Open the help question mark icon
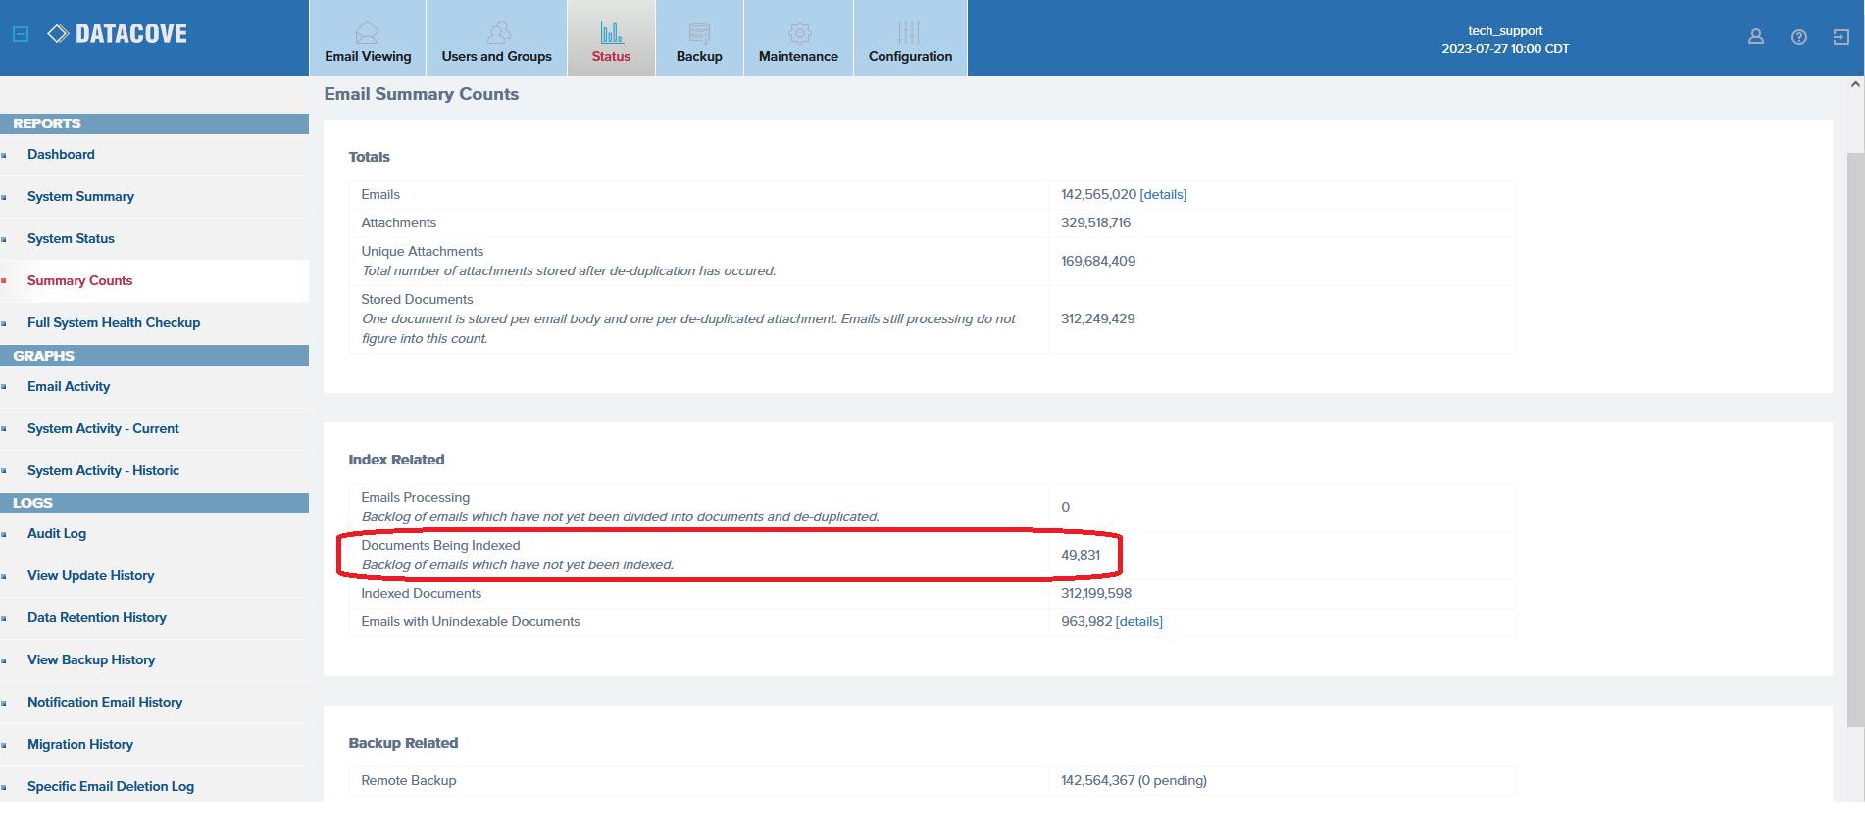This screenshot has height=830, width=1865. tap(1798, 37)
